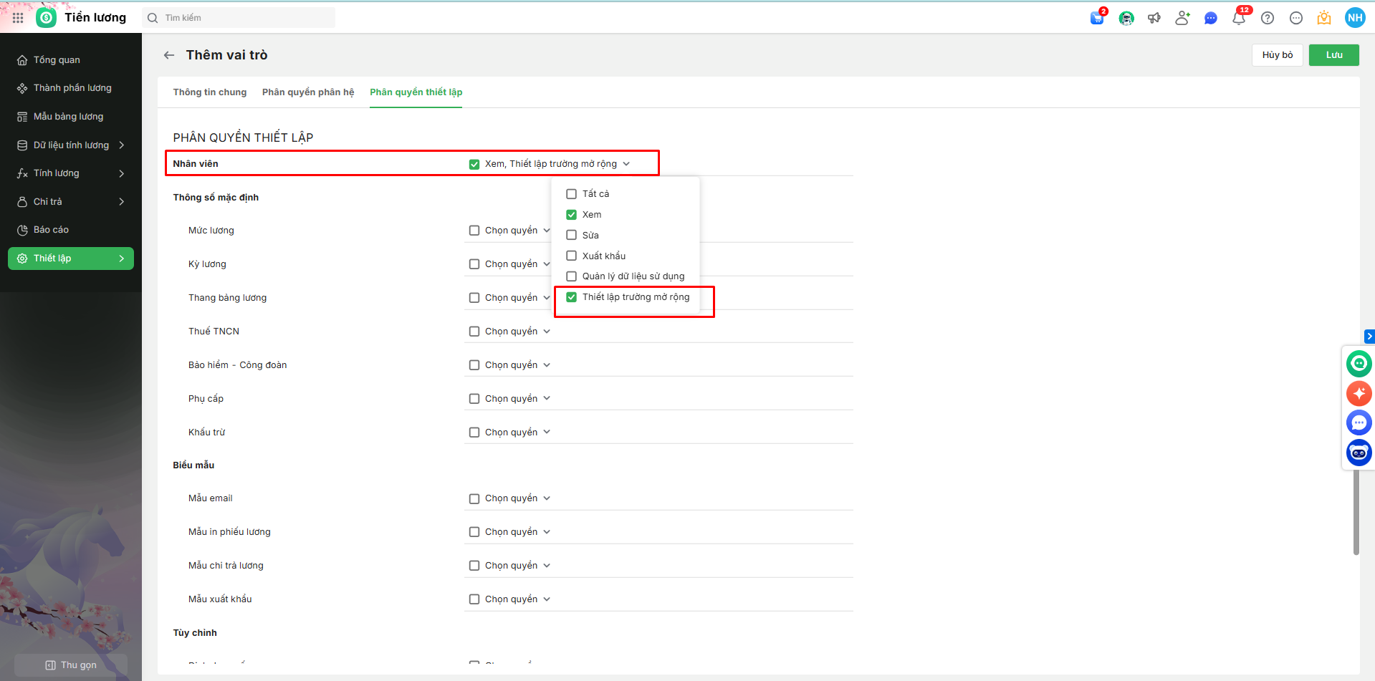Click the Kỳ lương row label

(x=207, y=264)
